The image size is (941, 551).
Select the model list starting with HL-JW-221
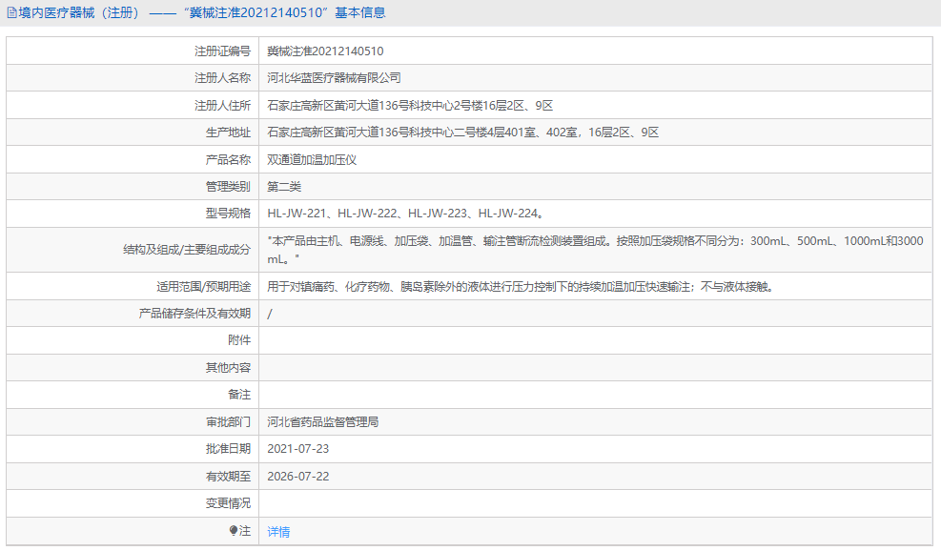(x=406, y=214)
